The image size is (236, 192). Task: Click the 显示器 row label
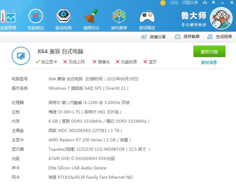click(18, 149)
